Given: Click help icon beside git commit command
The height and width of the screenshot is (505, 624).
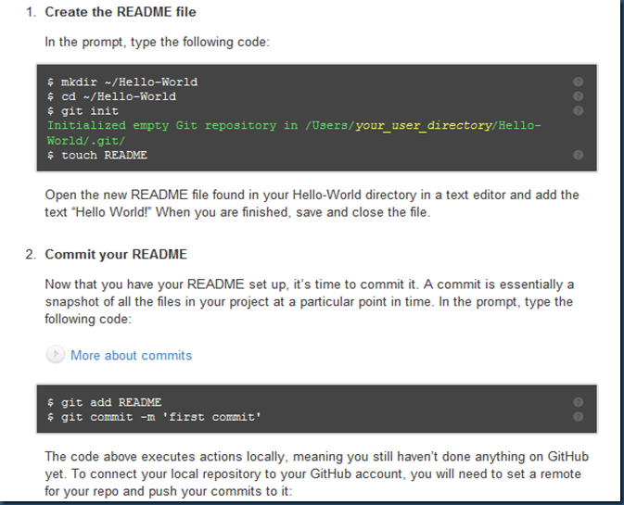Looking at the screenshot, I should coord(579,417).
